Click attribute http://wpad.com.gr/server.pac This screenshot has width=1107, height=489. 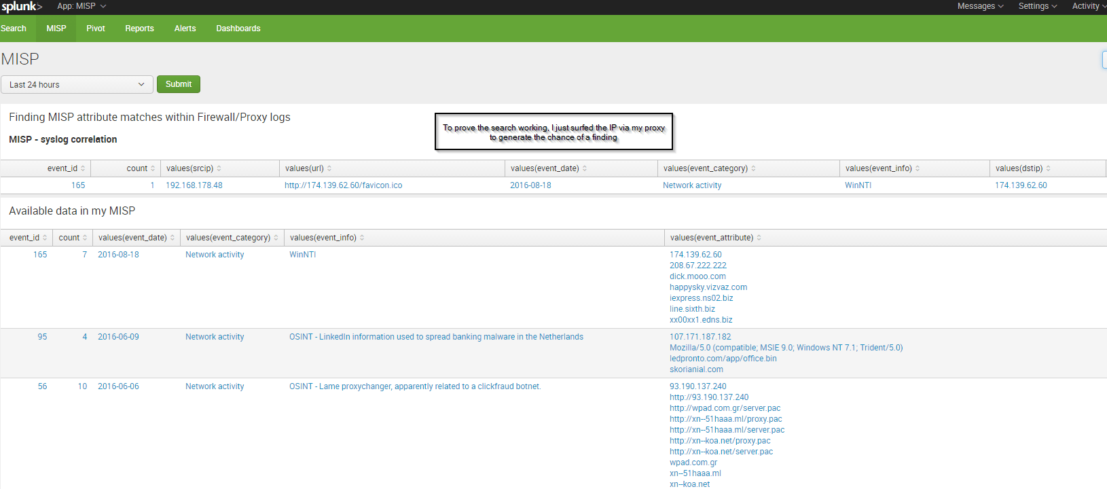[725, 408]
